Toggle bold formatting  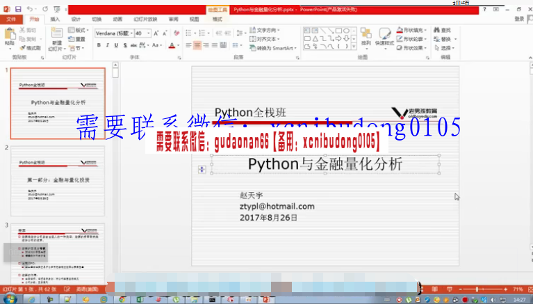pyautogui.click(x=99, y=45)
